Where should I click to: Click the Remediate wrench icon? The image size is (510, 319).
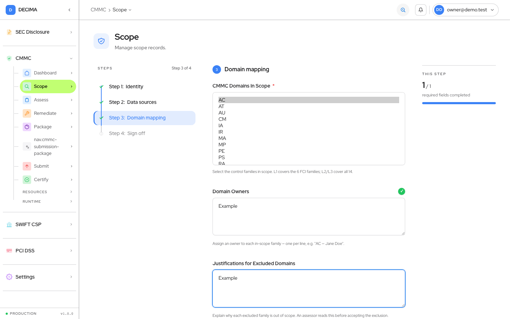27,113
